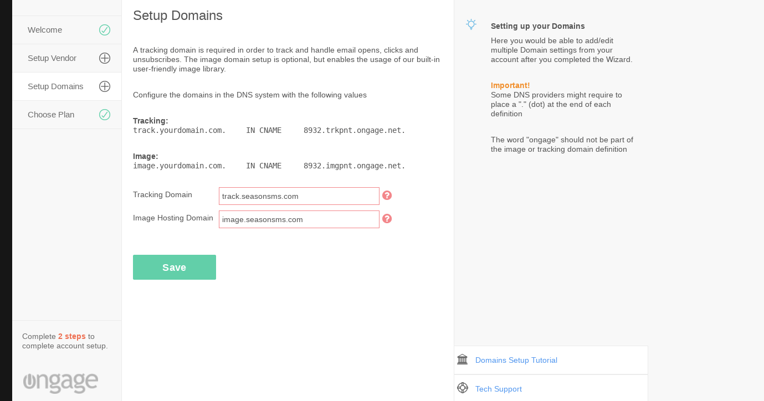Go to the Setup Vendor step
The image size is (764, 401).
(x=52, y=58)
